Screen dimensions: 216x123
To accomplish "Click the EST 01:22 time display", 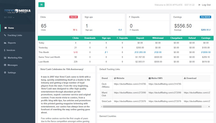I will tap(190, 5).
